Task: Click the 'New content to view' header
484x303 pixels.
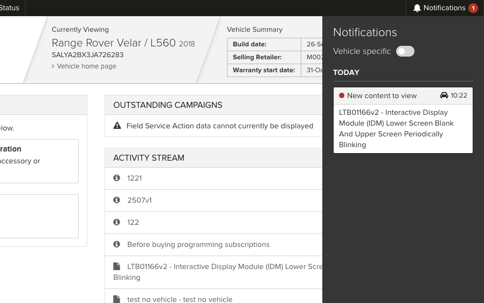Action: pos(382,96)
